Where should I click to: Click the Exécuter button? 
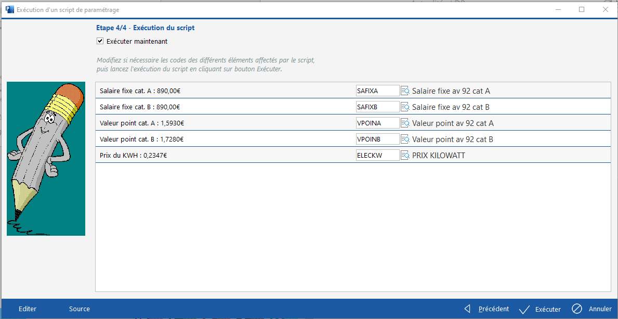541,309
